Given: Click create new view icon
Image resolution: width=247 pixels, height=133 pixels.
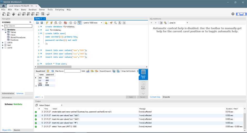Looking at the screenshot, I should pos(28,14).
